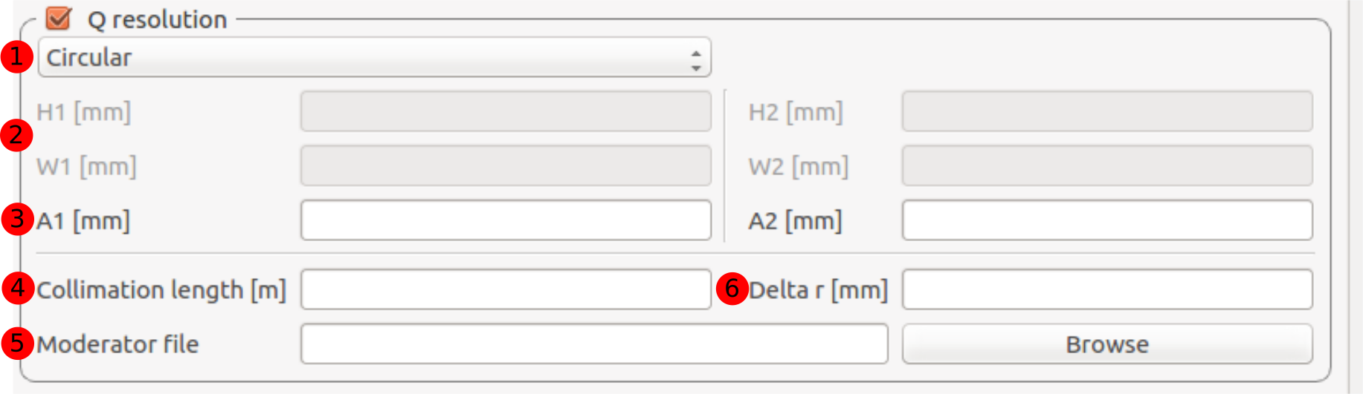Viewport: 1363px width, 394px height.
Task: Click the disabled W1 [mm] field
Action: [x=506, y=166]
